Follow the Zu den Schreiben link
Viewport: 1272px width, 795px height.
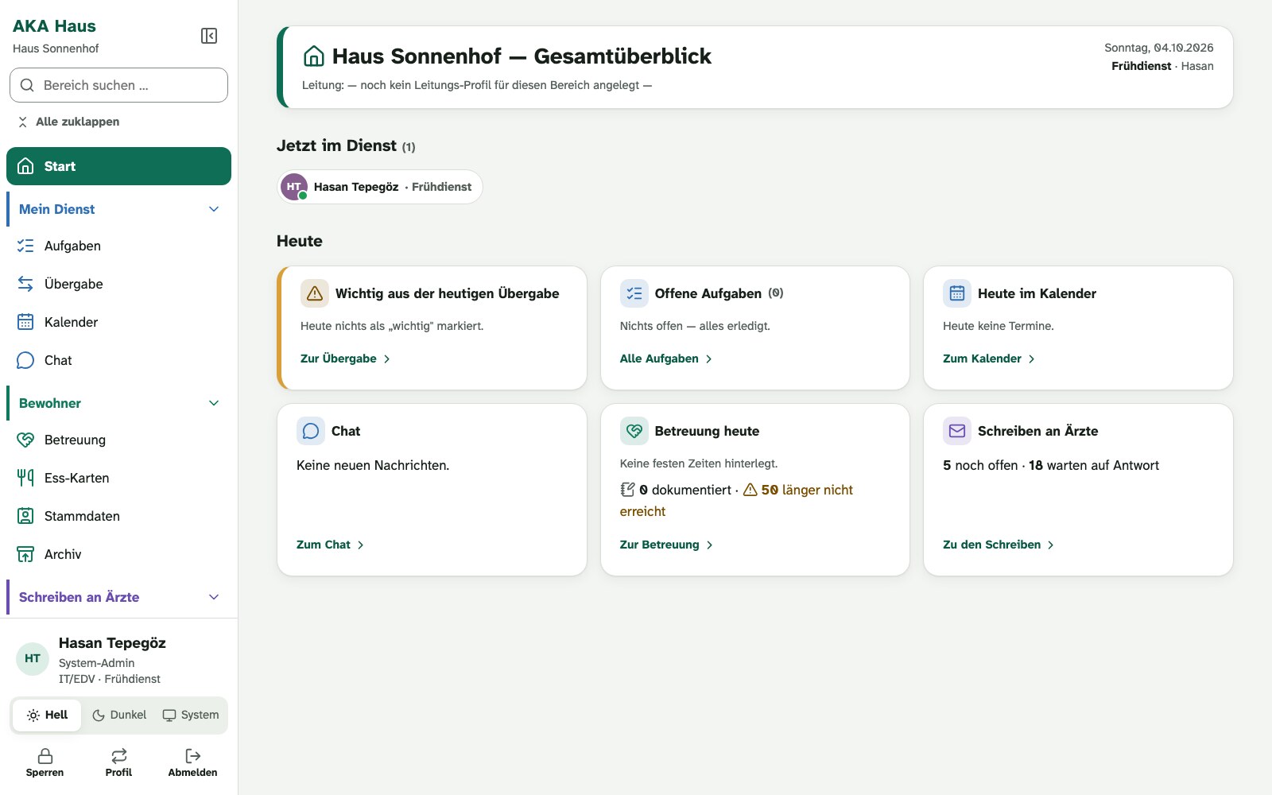click(x=999, y=545)
